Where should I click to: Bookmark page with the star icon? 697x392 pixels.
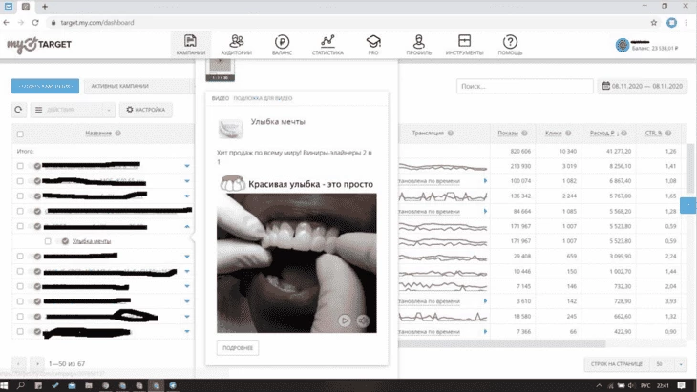click(x=654, y=23)
